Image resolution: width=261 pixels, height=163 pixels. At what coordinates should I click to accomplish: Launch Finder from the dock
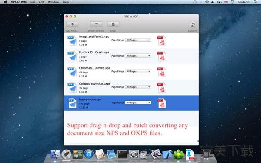coord(55,154)
